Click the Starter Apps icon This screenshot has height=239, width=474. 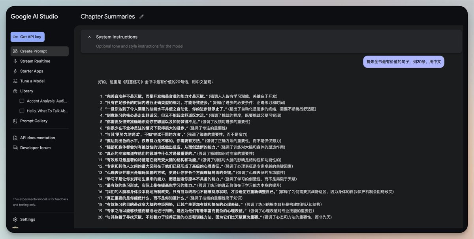point(15,71)
